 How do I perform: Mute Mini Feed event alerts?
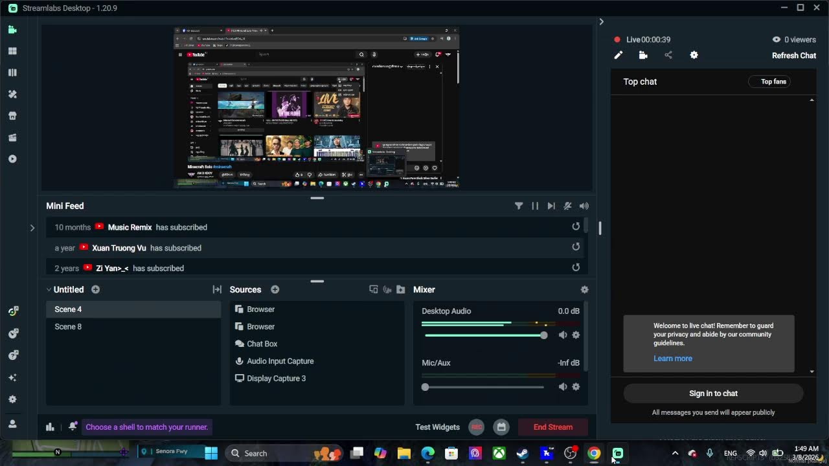pyautogui.click(x=567, y=206)
